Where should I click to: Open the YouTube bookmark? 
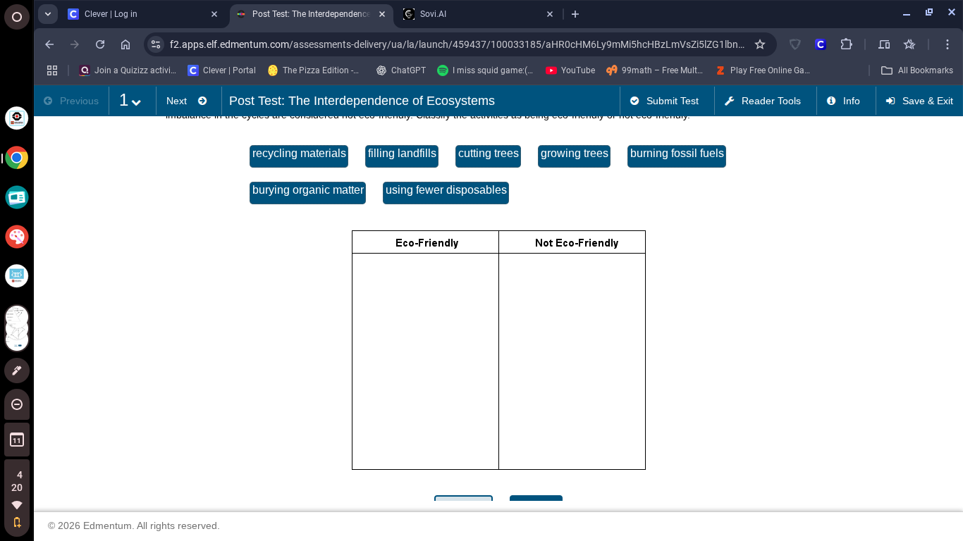tap(570, 70)
